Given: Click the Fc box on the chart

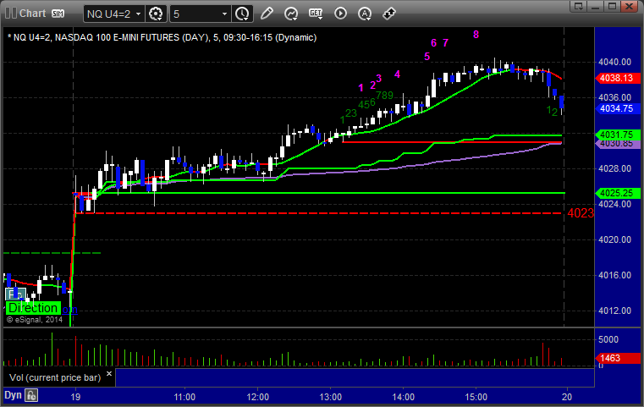Looking at the screenshot, I should [14, 294].
